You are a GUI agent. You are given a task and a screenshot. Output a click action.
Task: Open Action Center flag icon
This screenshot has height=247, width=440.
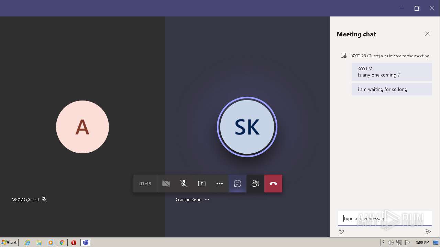coord(407,243)
